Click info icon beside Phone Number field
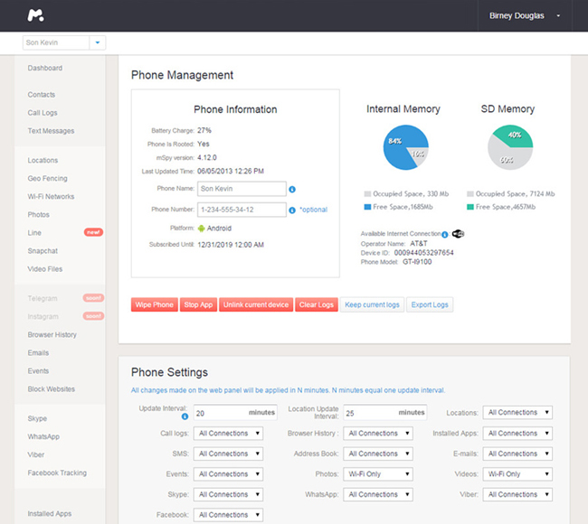 point(292,210)
